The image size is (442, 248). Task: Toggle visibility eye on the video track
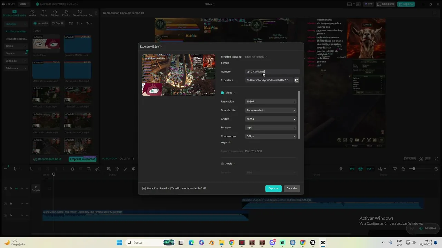[16, 188]
